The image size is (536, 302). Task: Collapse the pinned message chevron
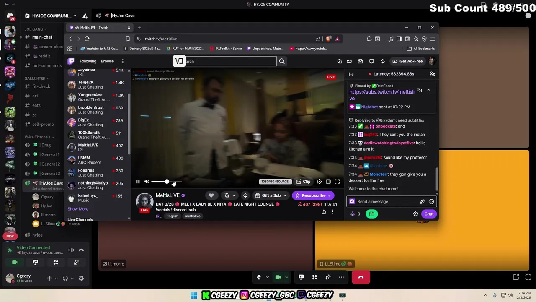(429, 90)
